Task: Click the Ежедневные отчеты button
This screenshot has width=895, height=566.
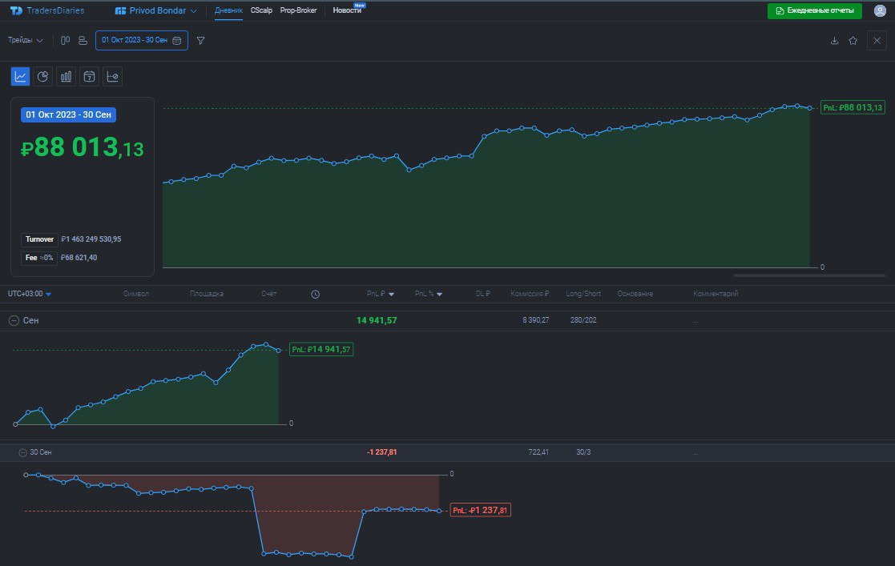Action: pos(815,11)
